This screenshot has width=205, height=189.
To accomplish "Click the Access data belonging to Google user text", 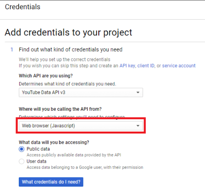I will tap(85, 167).
